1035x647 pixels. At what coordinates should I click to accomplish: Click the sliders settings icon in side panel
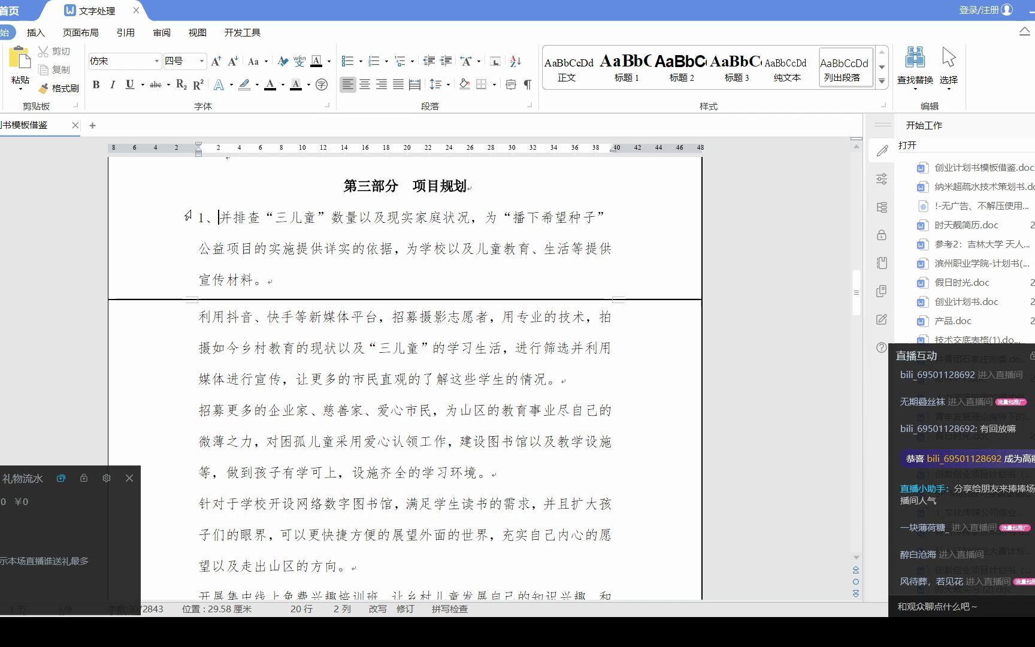tap(882, 179)
